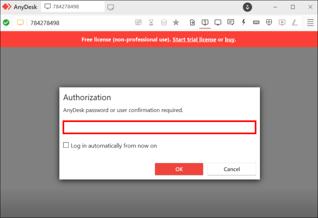This screenshot has width=318, height=218.
Task: Click the hourglass session status icon
Action: [151, 23]
